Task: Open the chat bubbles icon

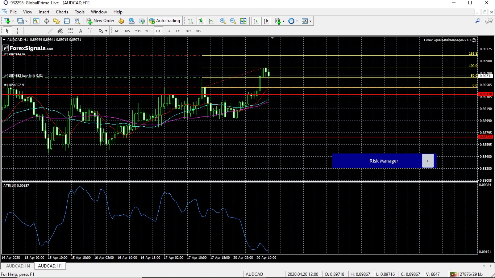Action: [489, 21]
